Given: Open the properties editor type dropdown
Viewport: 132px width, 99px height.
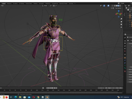Looking at the screenshot, I should coord(126,34).
